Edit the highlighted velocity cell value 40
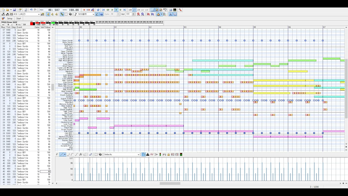The width and height of the screenshot is (348, 196). click(x=46, y=171)
